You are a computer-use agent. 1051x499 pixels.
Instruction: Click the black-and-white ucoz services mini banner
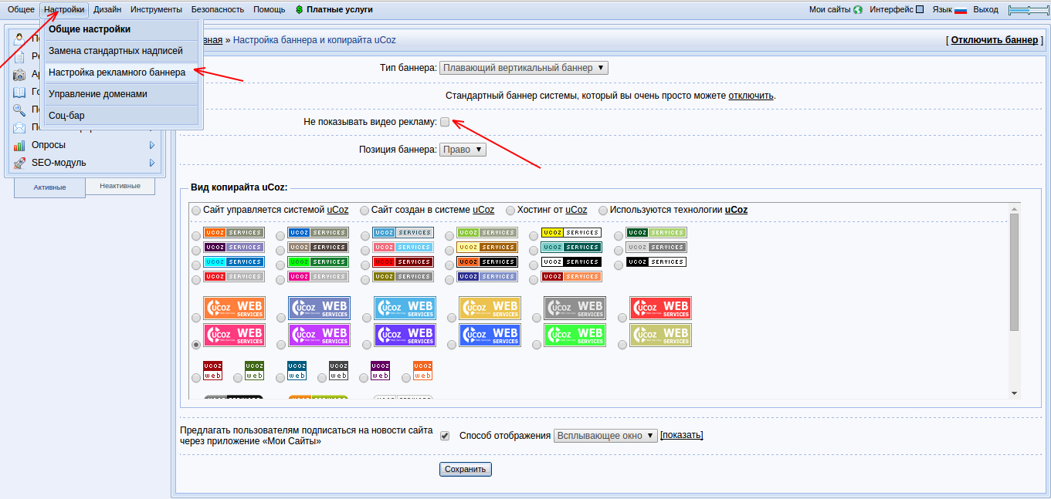[x=656, y=262]
